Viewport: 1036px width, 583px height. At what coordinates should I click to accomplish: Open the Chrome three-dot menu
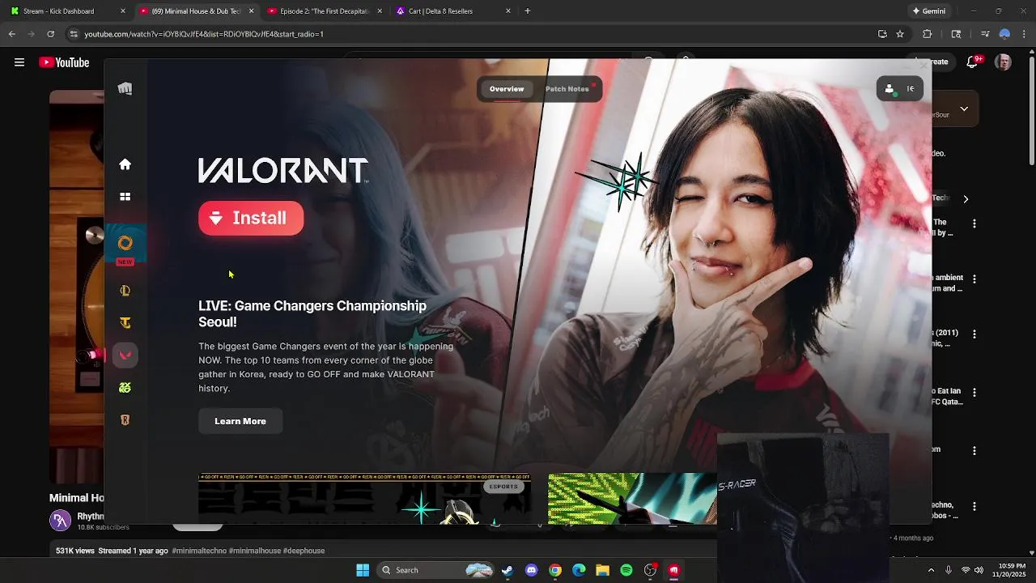click(1025, 34)
